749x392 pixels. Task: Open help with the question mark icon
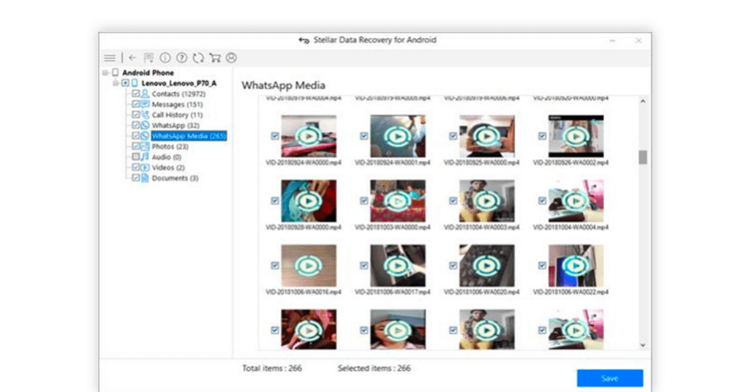click(x=181, y=58)
